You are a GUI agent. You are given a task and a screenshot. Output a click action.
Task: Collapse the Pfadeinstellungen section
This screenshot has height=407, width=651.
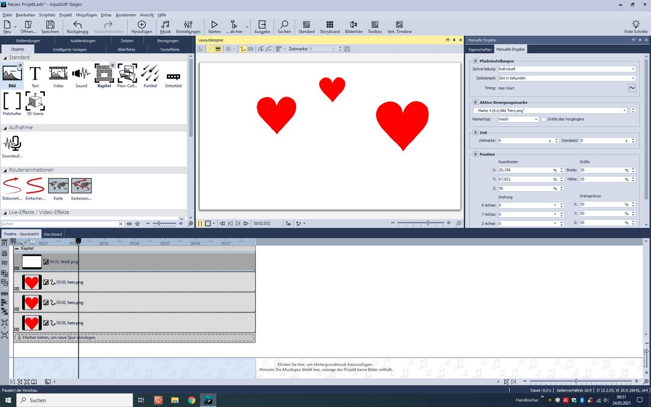[475, 61]
